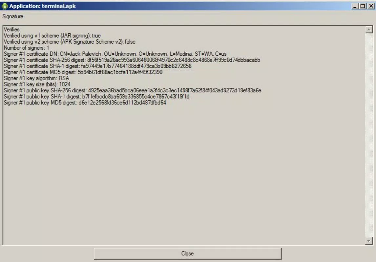The width and height of the screenshot is (376, 262).
Task: Click title text 'Application: terminal.apk'
Action: coord(42,6)
